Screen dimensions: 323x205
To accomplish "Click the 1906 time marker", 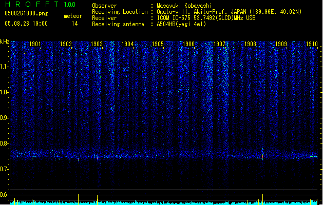I will pos(188,44).
